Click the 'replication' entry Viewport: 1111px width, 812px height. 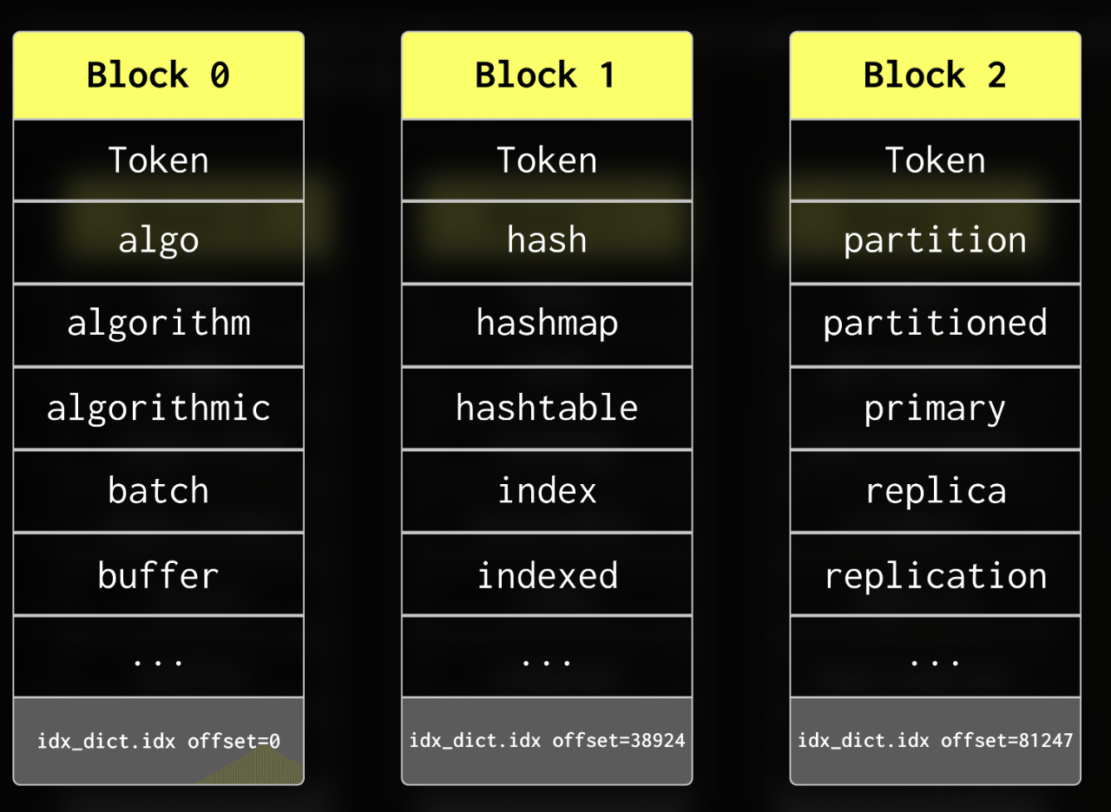click(x=935, y=574)
